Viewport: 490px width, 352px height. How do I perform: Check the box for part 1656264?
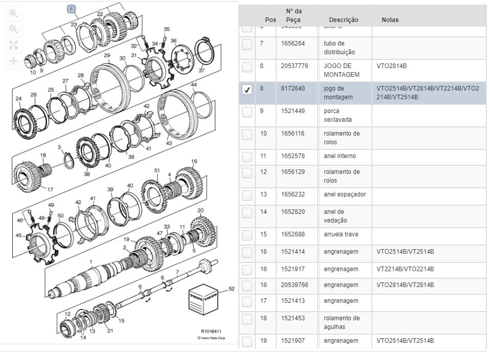point(247,45)
